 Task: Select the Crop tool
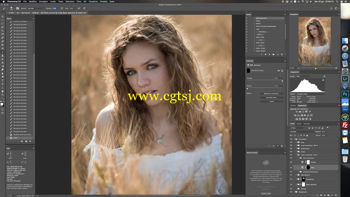[3, 31]
